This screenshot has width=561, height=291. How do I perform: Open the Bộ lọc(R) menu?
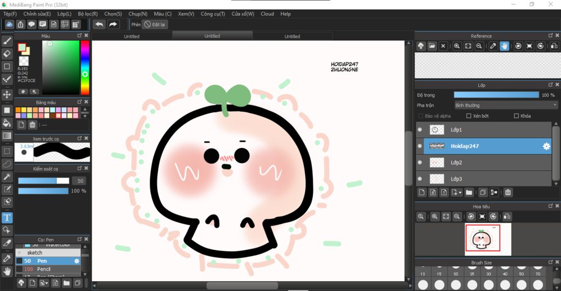click(x=88, y=14)
